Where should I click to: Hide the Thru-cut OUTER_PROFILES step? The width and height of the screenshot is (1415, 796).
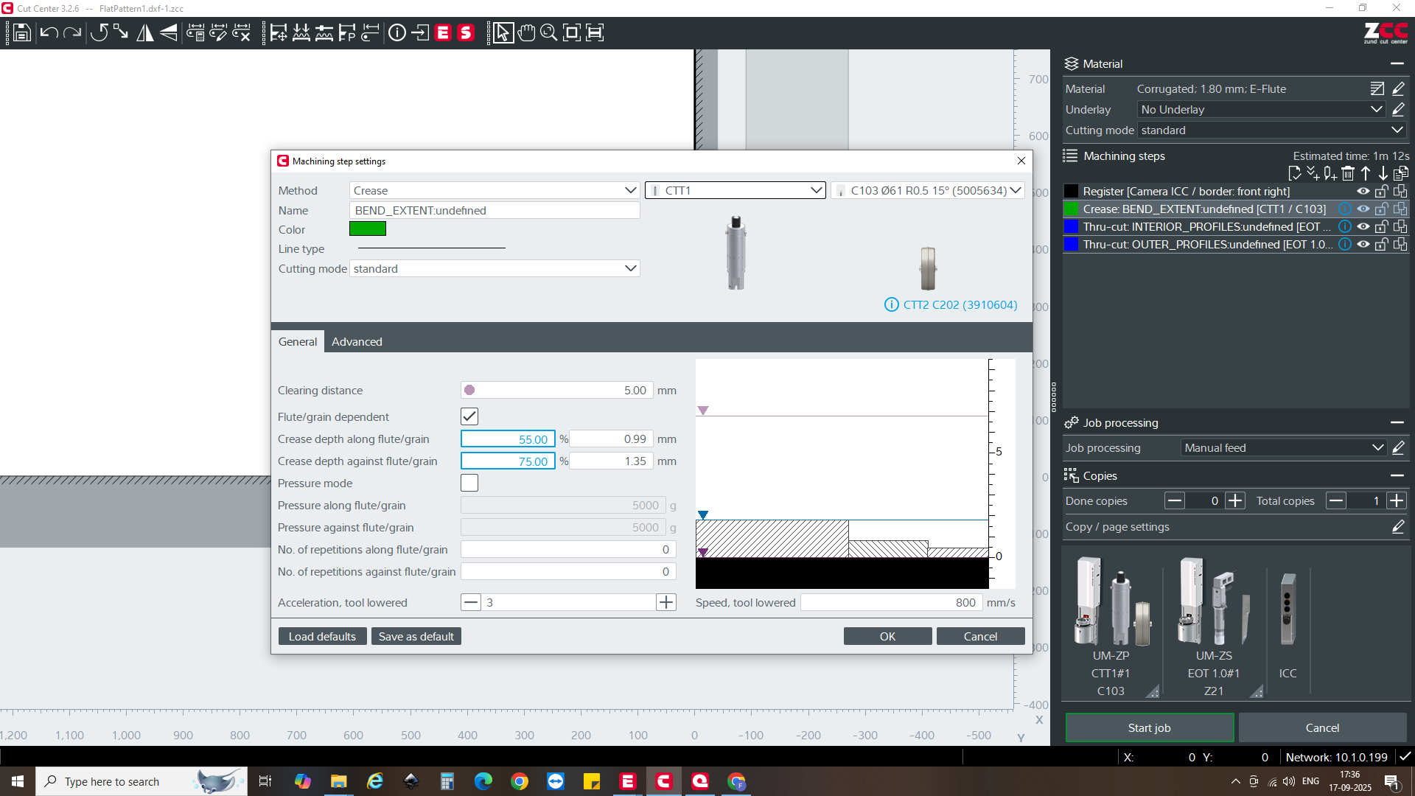tap(1363, 245)
